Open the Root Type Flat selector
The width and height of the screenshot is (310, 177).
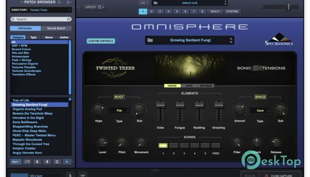click(120, 111)
